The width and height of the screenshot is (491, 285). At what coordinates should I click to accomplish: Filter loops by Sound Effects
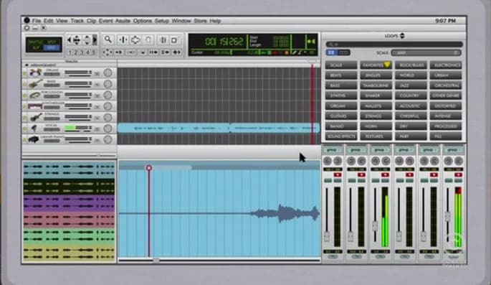pyautogui.click(x=341, y=136)
